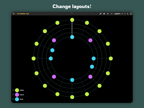Click the Snare label in legend
This screenshot has height=108, width=144.
click(x=22, y=95)
